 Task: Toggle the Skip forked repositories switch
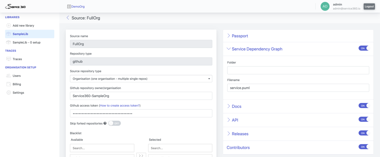point(114,123)
